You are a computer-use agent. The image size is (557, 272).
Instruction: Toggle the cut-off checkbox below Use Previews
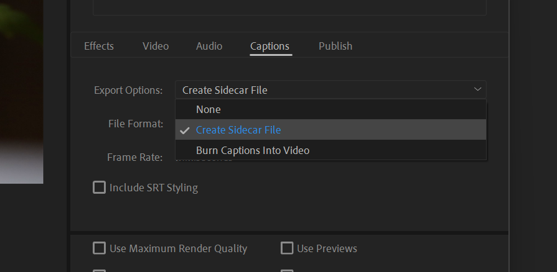287,270
